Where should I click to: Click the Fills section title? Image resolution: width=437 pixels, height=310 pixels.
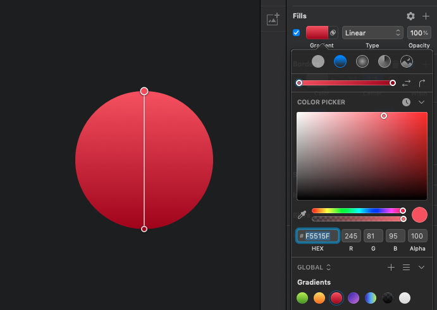tap(300, 16)
